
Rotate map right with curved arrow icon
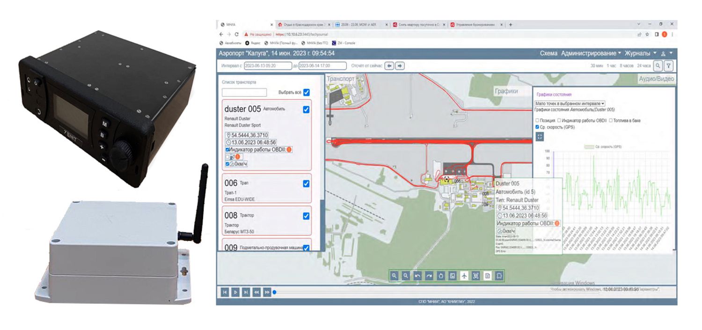429,276
